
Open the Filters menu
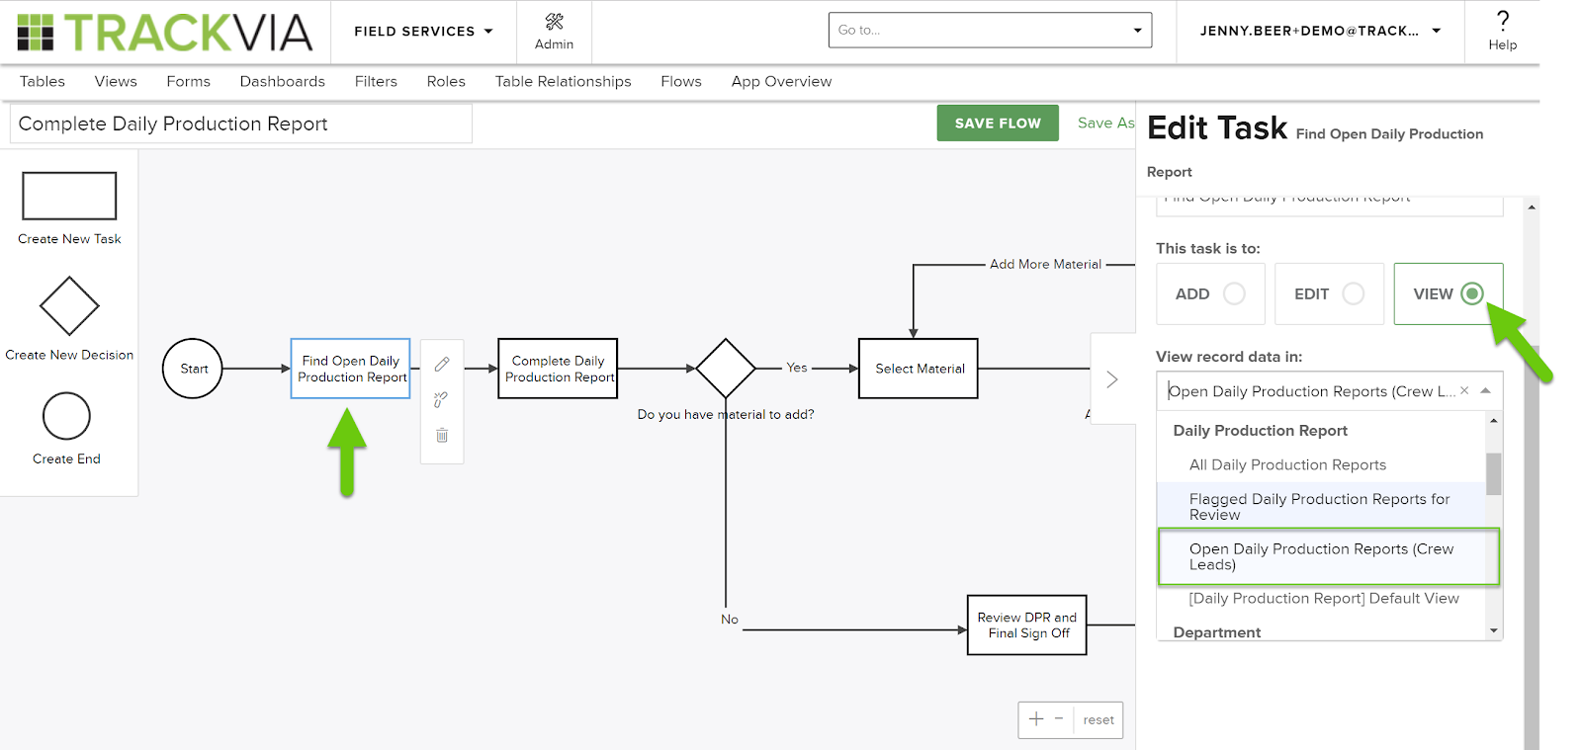point(376,81)
